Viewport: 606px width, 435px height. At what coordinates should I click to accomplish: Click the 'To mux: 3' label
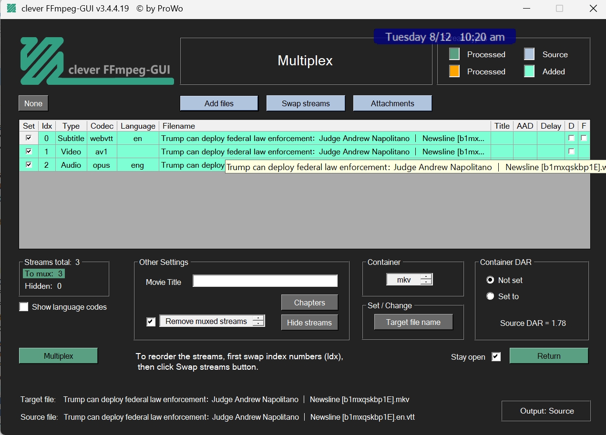tap(44, 273)
